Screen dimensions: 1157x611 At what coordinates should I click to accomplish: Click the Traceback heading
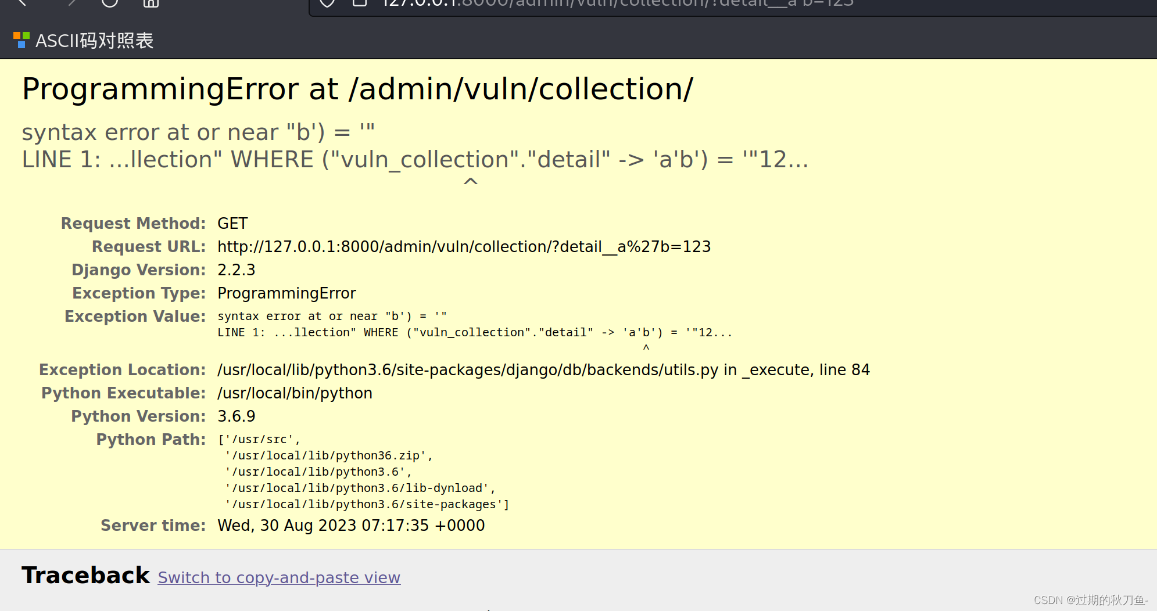[85, 576]
